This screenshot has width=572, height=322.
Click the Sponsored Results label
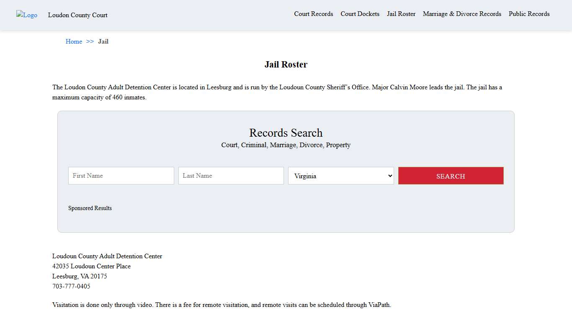click(90, 208)
